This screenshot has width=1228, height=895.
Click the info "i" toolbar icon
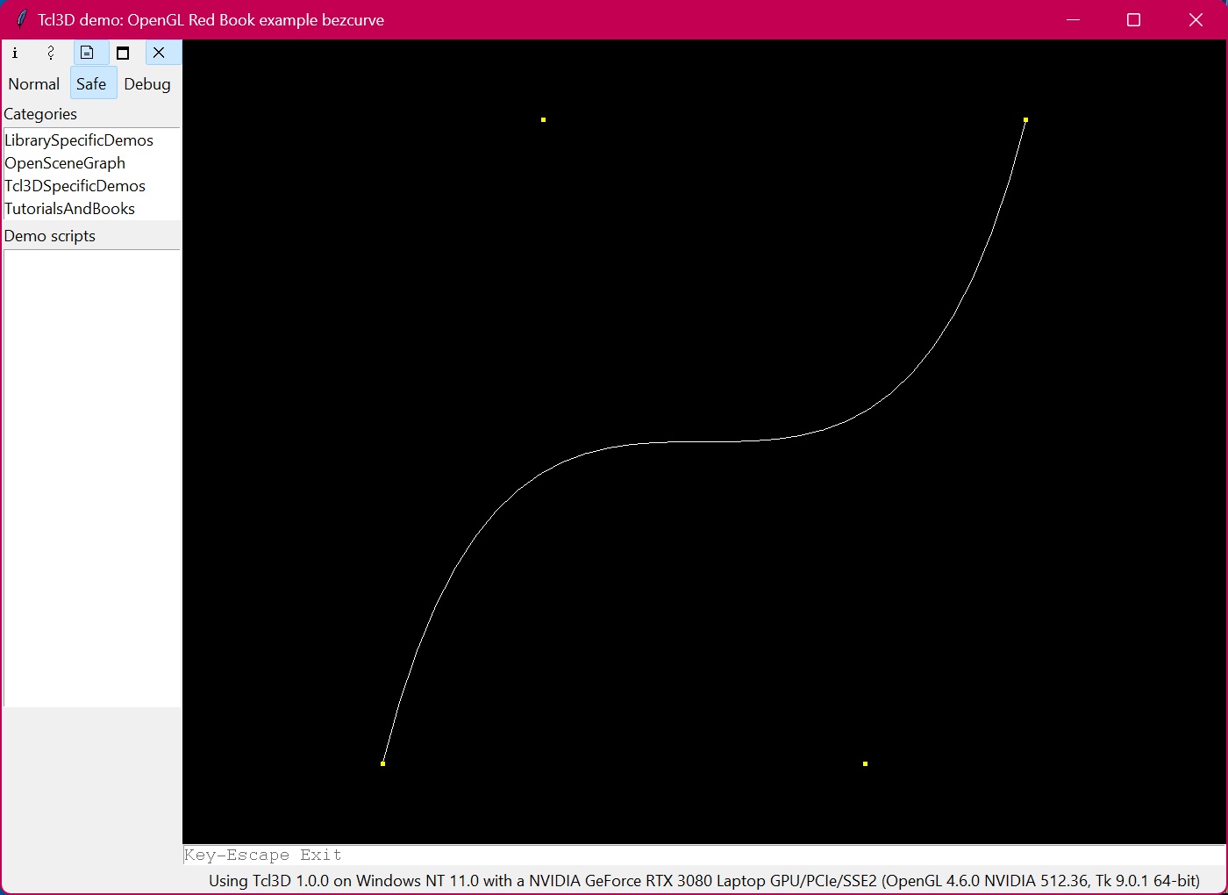[x=15, y=53]
